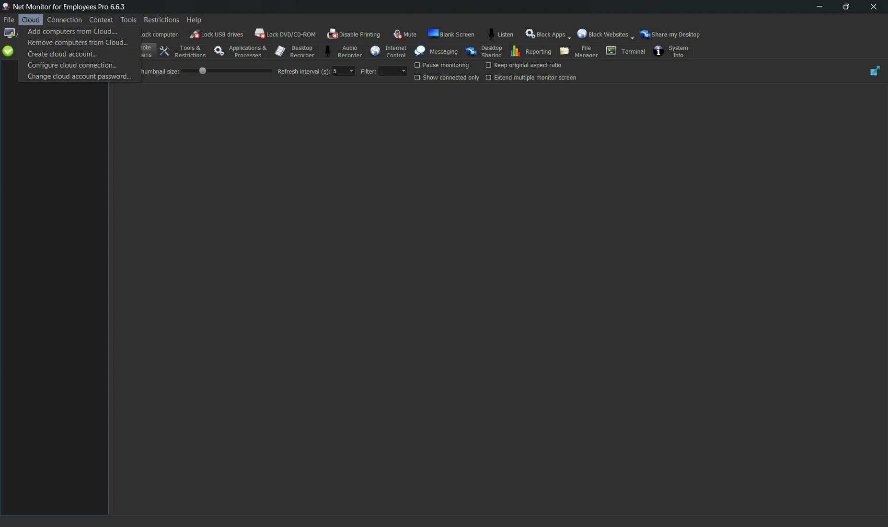Click the pop-out icon at far right

click(x=875, y=71)
